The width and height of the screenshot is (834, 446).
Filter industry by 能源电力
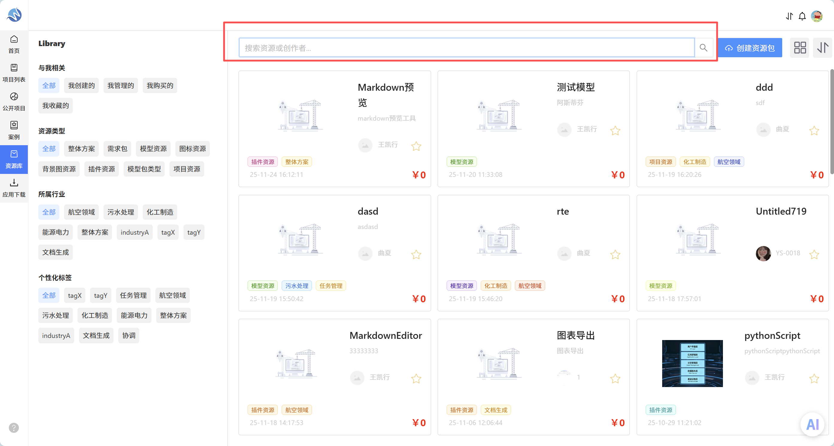click(55, 232)
